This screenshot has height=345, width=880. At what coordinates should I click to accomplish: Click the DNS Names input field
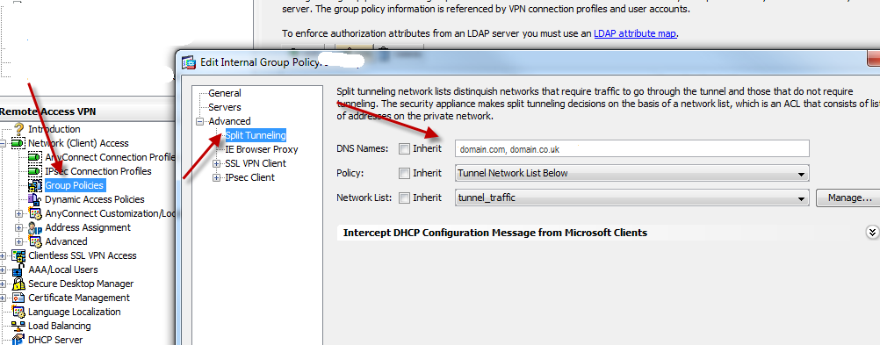tap(632, 148)
